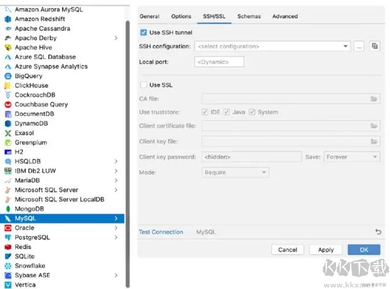Browse for CA file folder icon
Viewport: 390px width, 289px height.
[374, 99]
